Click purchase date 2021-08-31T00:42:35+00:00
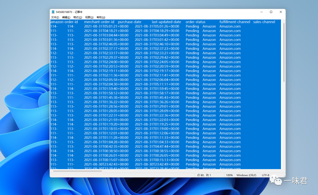This screenshot has width=318, height=195. pyautogui.click(x=106, y=147)
